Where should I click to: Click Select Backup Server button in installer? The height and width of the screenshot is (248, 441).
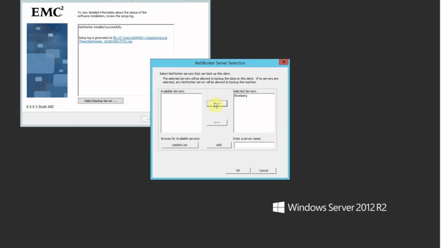point(101,101)
